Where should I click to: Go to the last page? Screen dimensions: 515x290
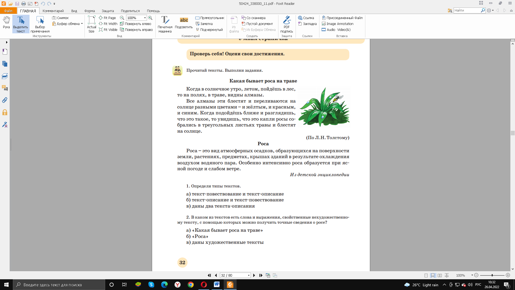point(261,275)
